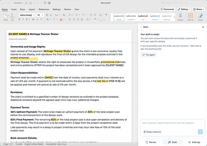
Task: Open the Editing mode dropdown
Action: [x=184, y=9]
